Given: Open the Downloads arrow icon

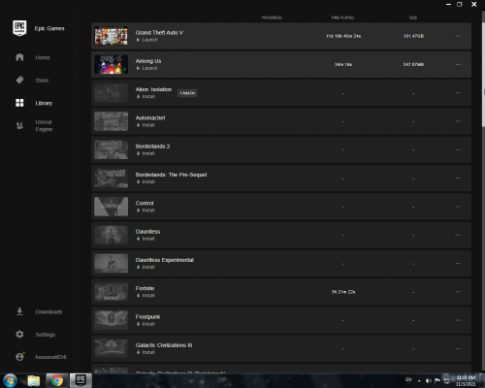Looking at the screenshot, I should [x=19, y=311].
